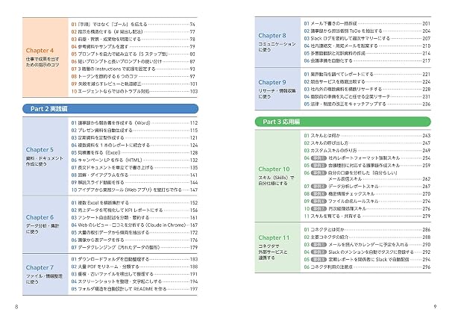
Task: Open the "Slack ログ" entry, page 207
Action: point(367,39)
